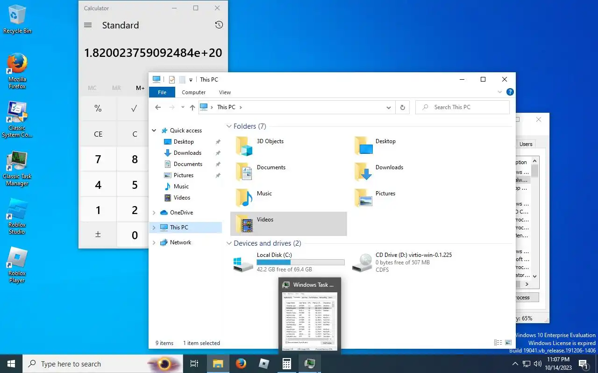Click the up one level arrow
The image size is (598, 373).
click(192, 107)
